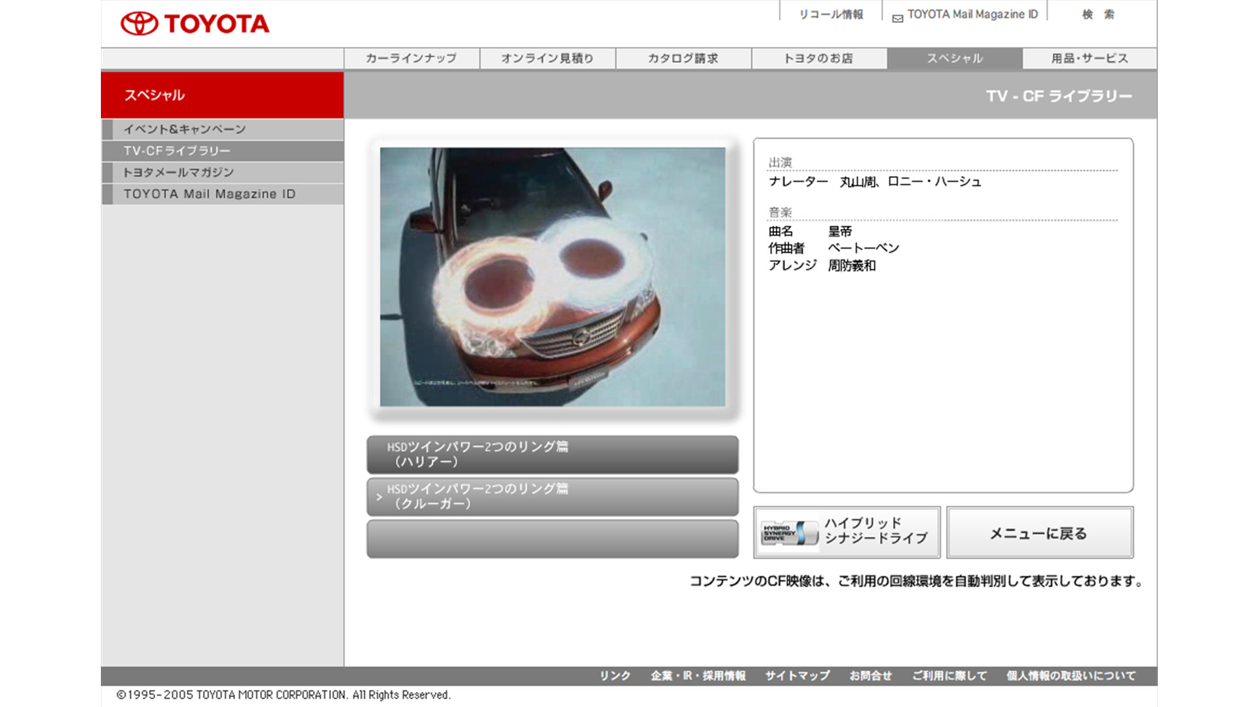
Task: Open 個人情報の取扱いについて footer link
Action: [x=1071, y=676]
